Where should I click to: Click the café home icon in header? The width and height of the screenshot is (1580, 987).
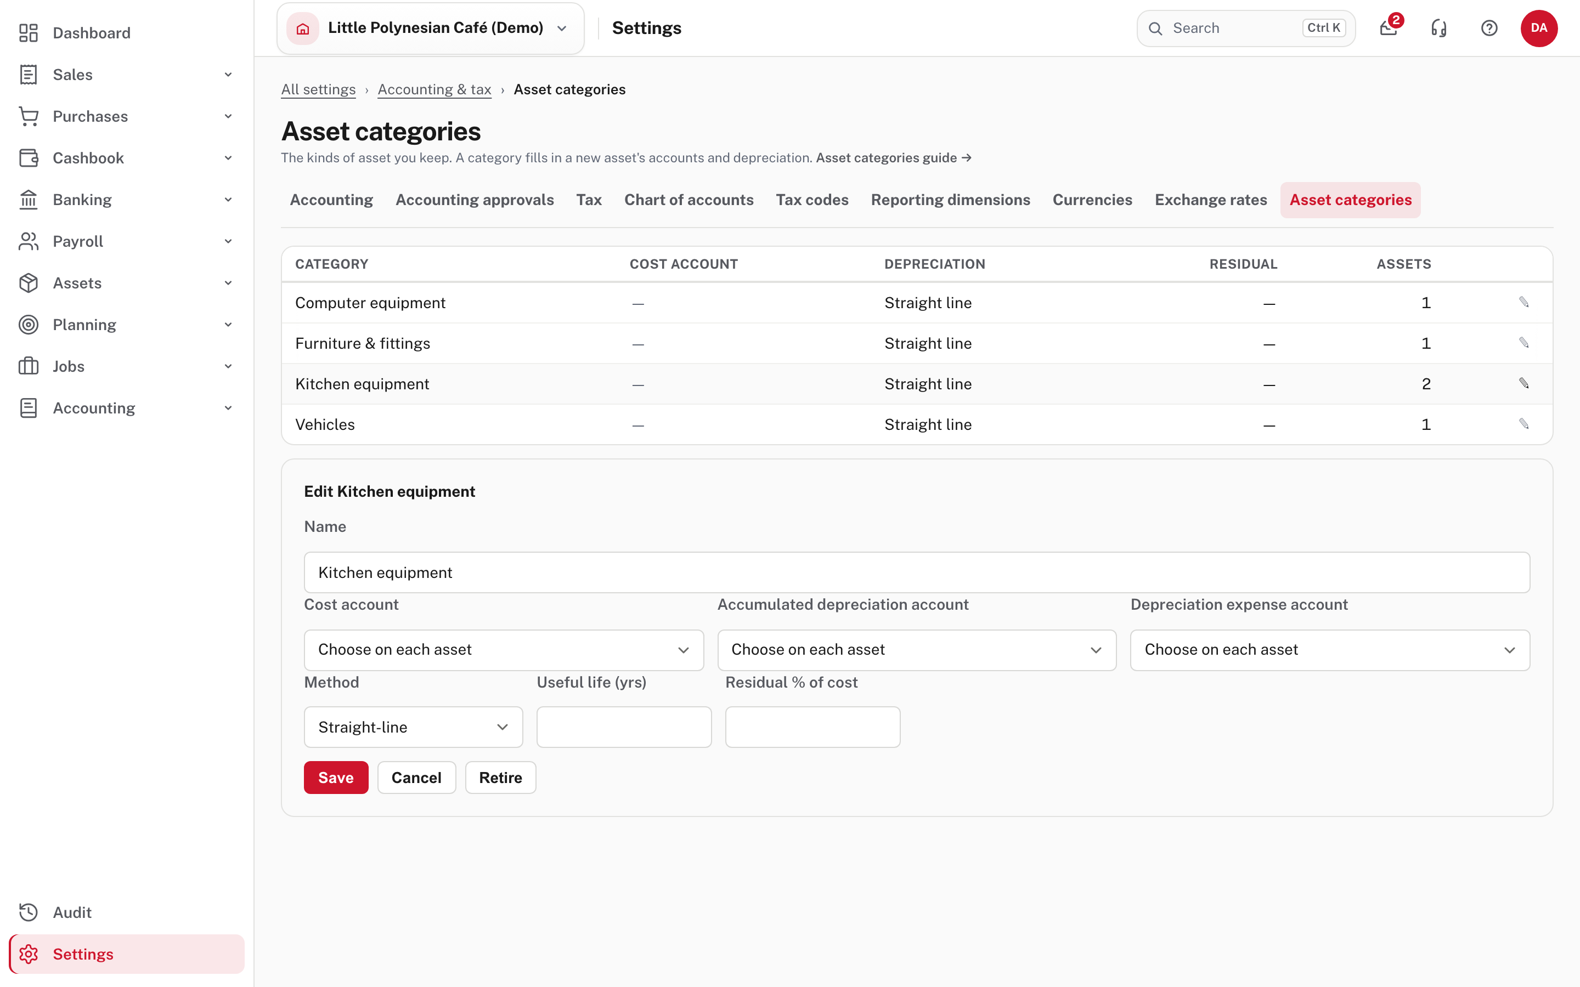coord(303,28)
